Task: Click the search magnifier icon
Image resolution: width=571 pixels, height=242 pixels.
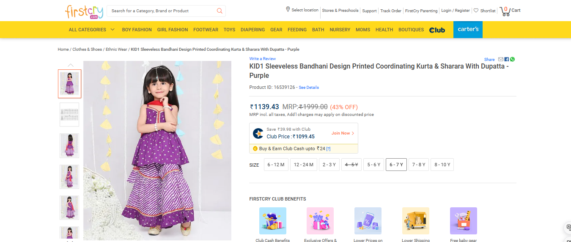Action: (x=220, y=11)
